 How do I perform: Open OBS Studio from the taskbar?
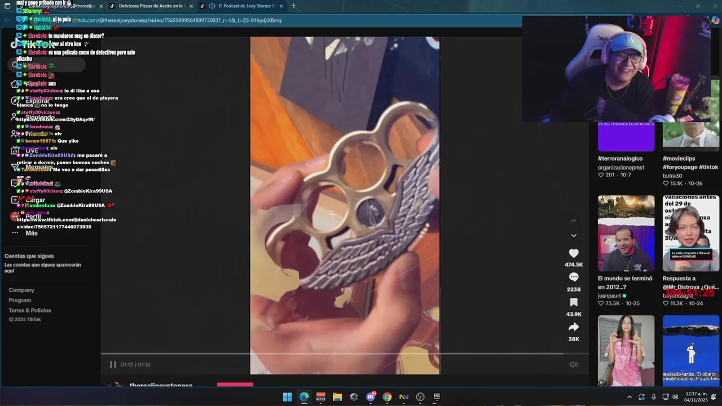(420, 397)
